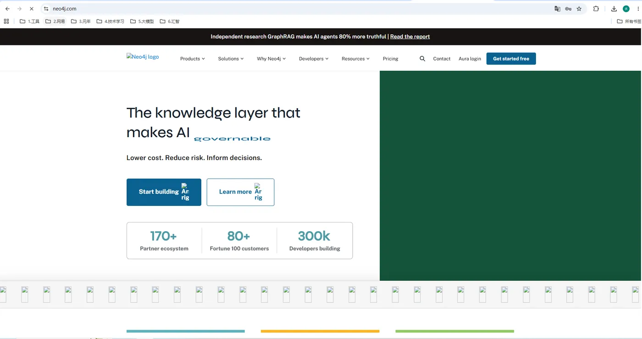Click the Aura login link
The image size is (642, 339).
(470, 59)
